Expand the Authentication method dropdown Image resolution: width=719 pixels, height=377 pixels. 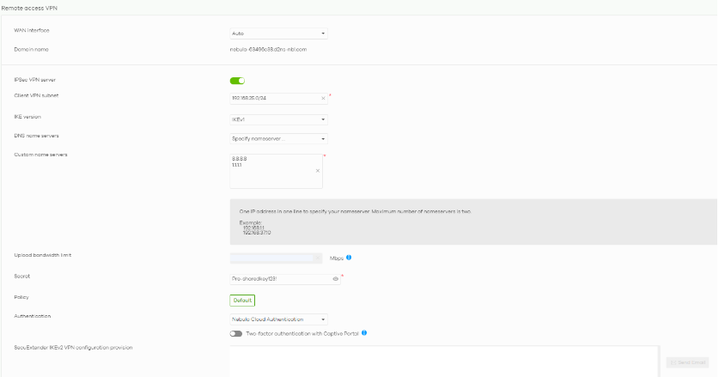[278, 319]
